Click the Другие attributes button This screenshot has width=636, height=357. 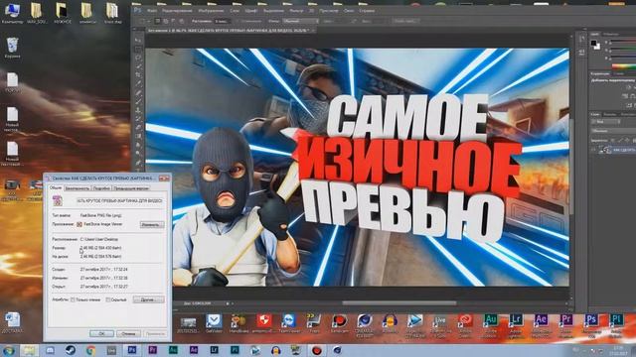(x=148, y=299)
